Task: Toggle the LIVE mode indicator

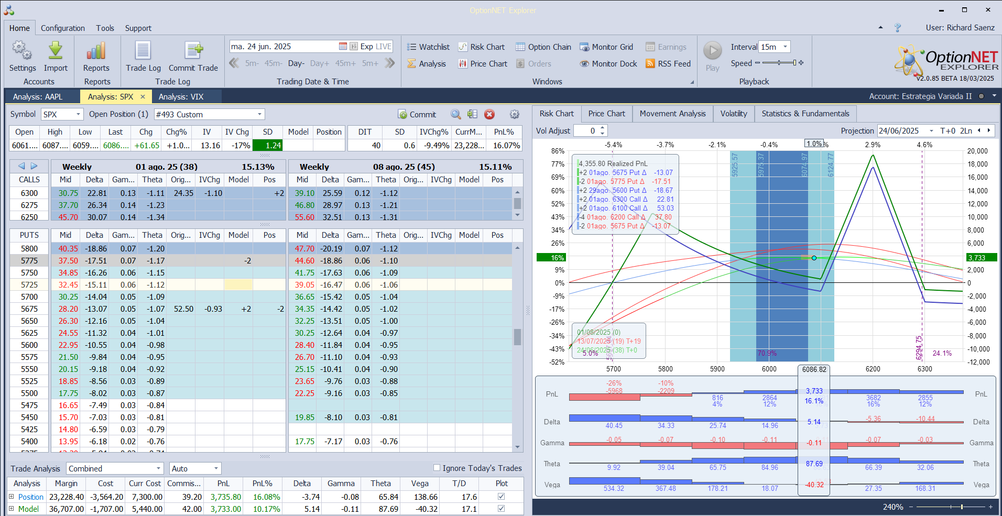Action: 384,46
